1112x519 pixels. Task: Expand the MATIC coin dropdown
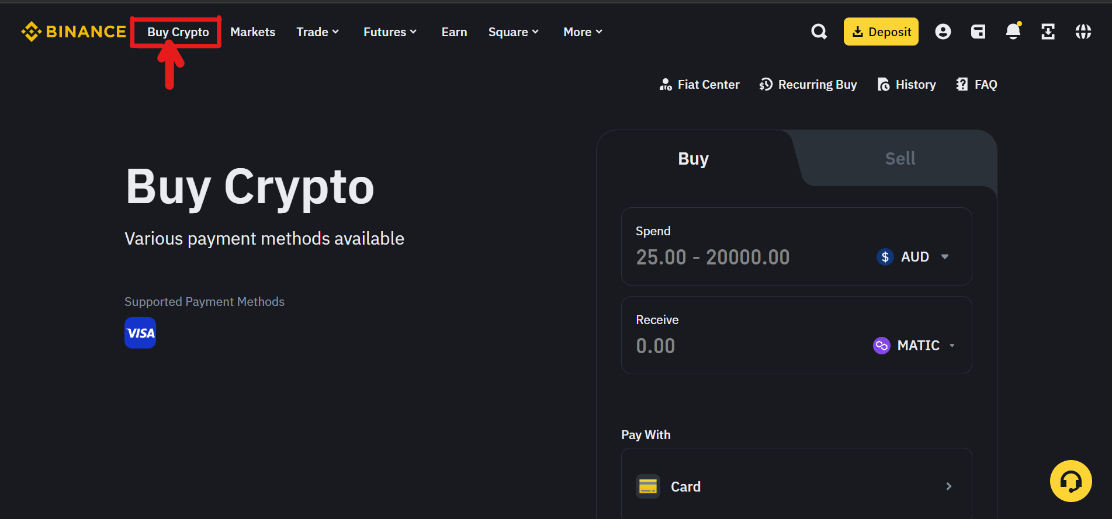pos(914,346)
